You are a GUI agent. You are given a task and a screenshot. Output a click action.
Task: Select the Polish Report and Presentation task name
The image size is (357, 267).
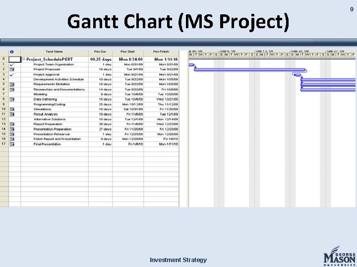coord(57,139)
